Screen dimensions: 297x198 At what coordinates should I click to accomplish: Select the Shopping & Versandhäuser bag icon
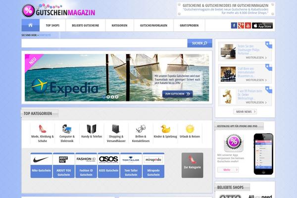click(x=116, y=129)
